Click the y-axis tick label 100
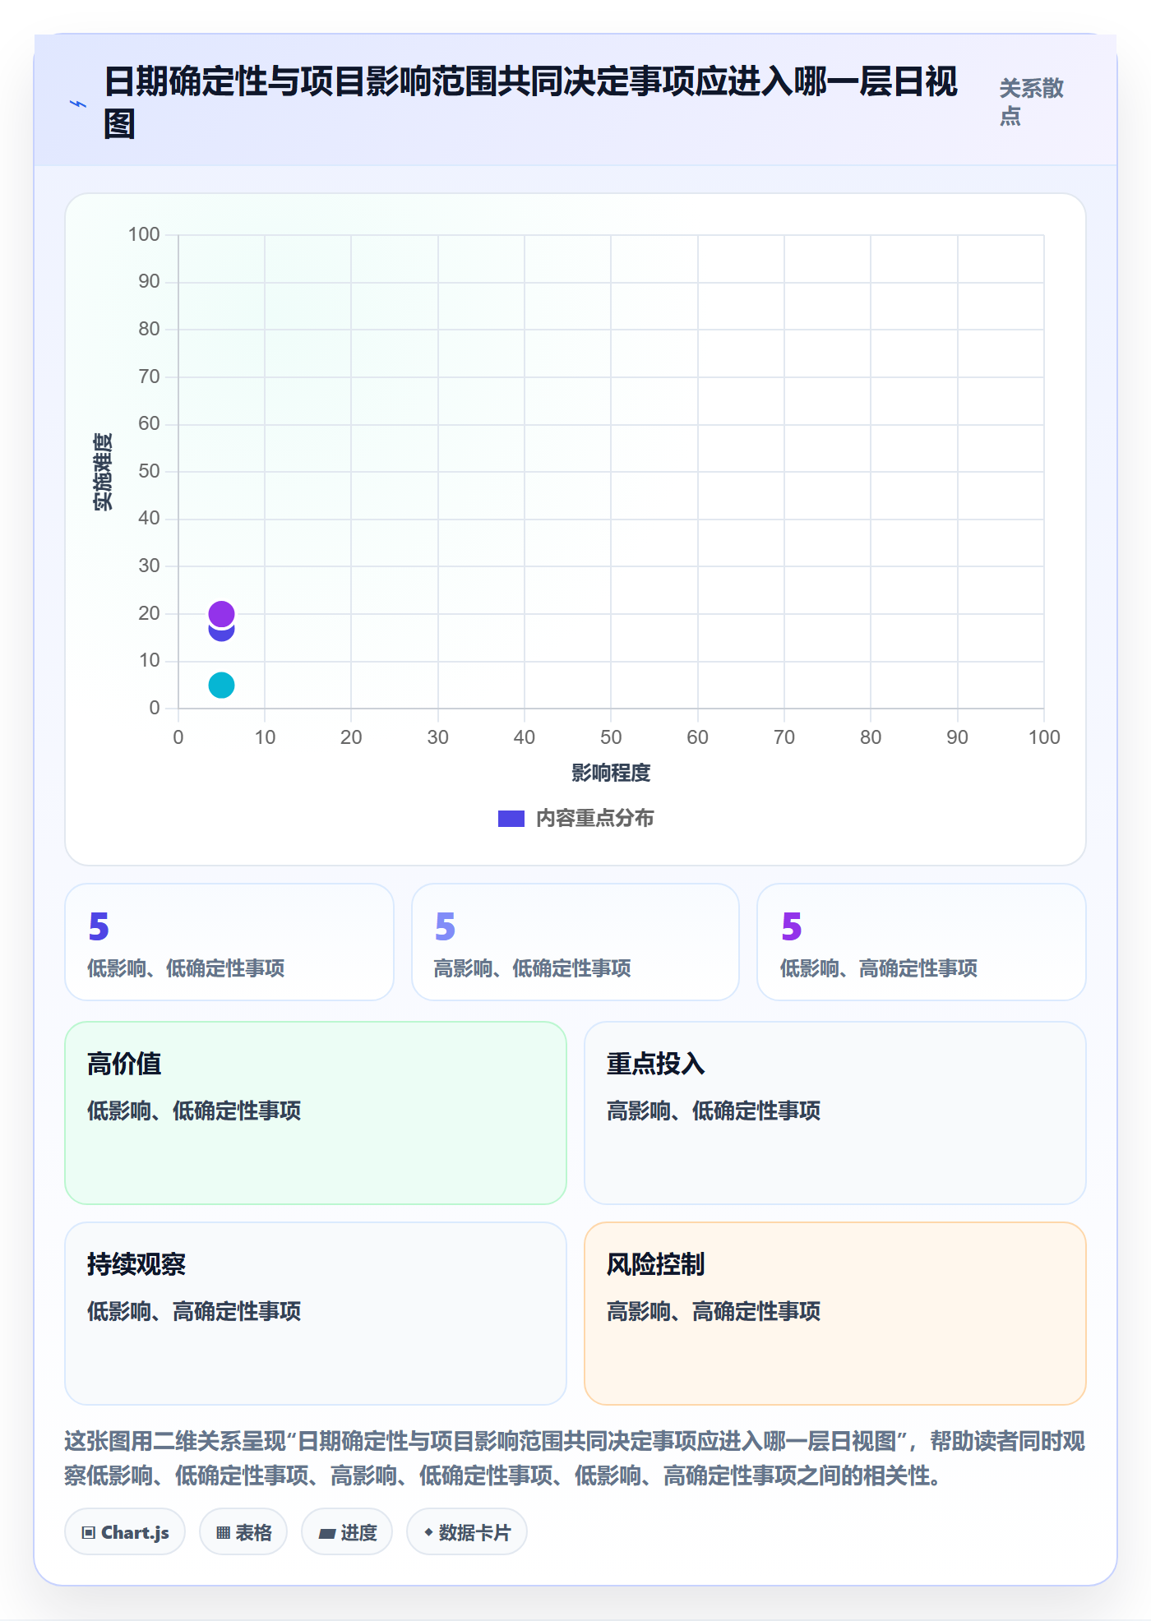Screen dimensions: 1151x1621 [x=144, y=234]
